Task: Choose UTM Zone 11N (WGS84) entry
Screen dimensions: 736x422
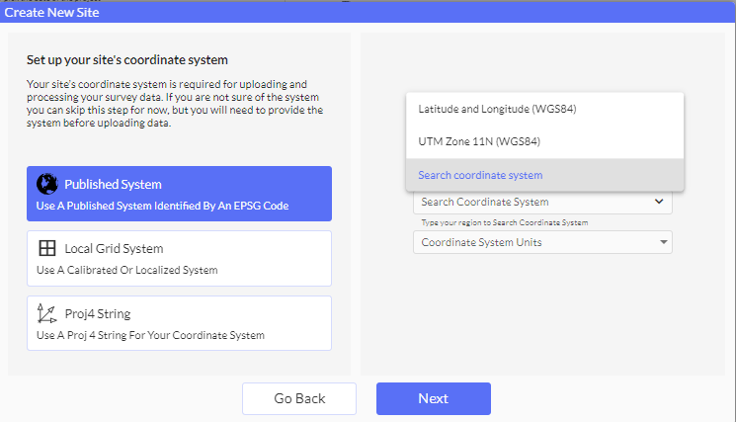Action: pyautogui.click(x=479, y=141)
